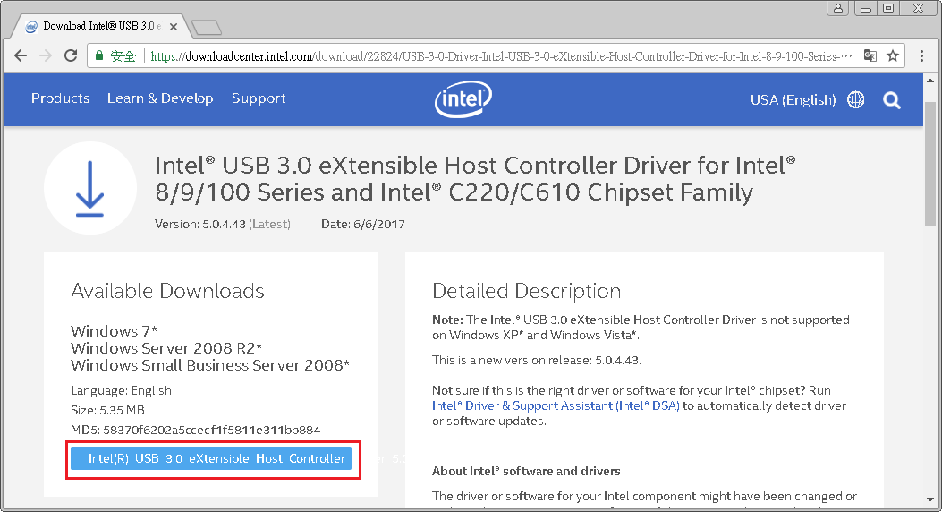Click the Windows Small Business Server 2008* line

coord(209,365)
